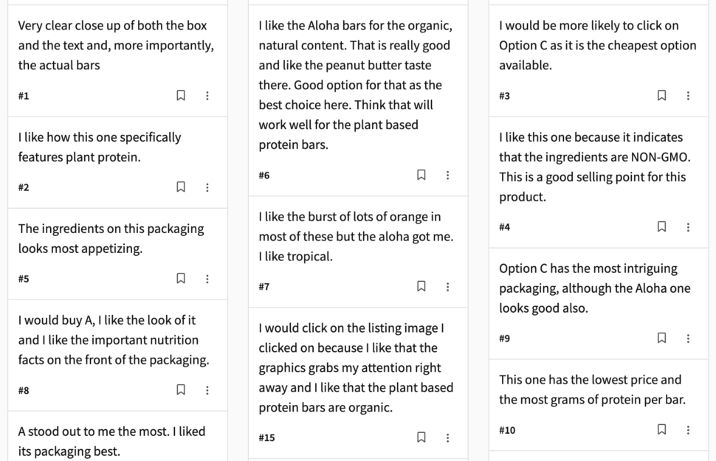
Task: Bookmark response #4 about NON-GMO ingredients
Action: click(x=662, y=227)
